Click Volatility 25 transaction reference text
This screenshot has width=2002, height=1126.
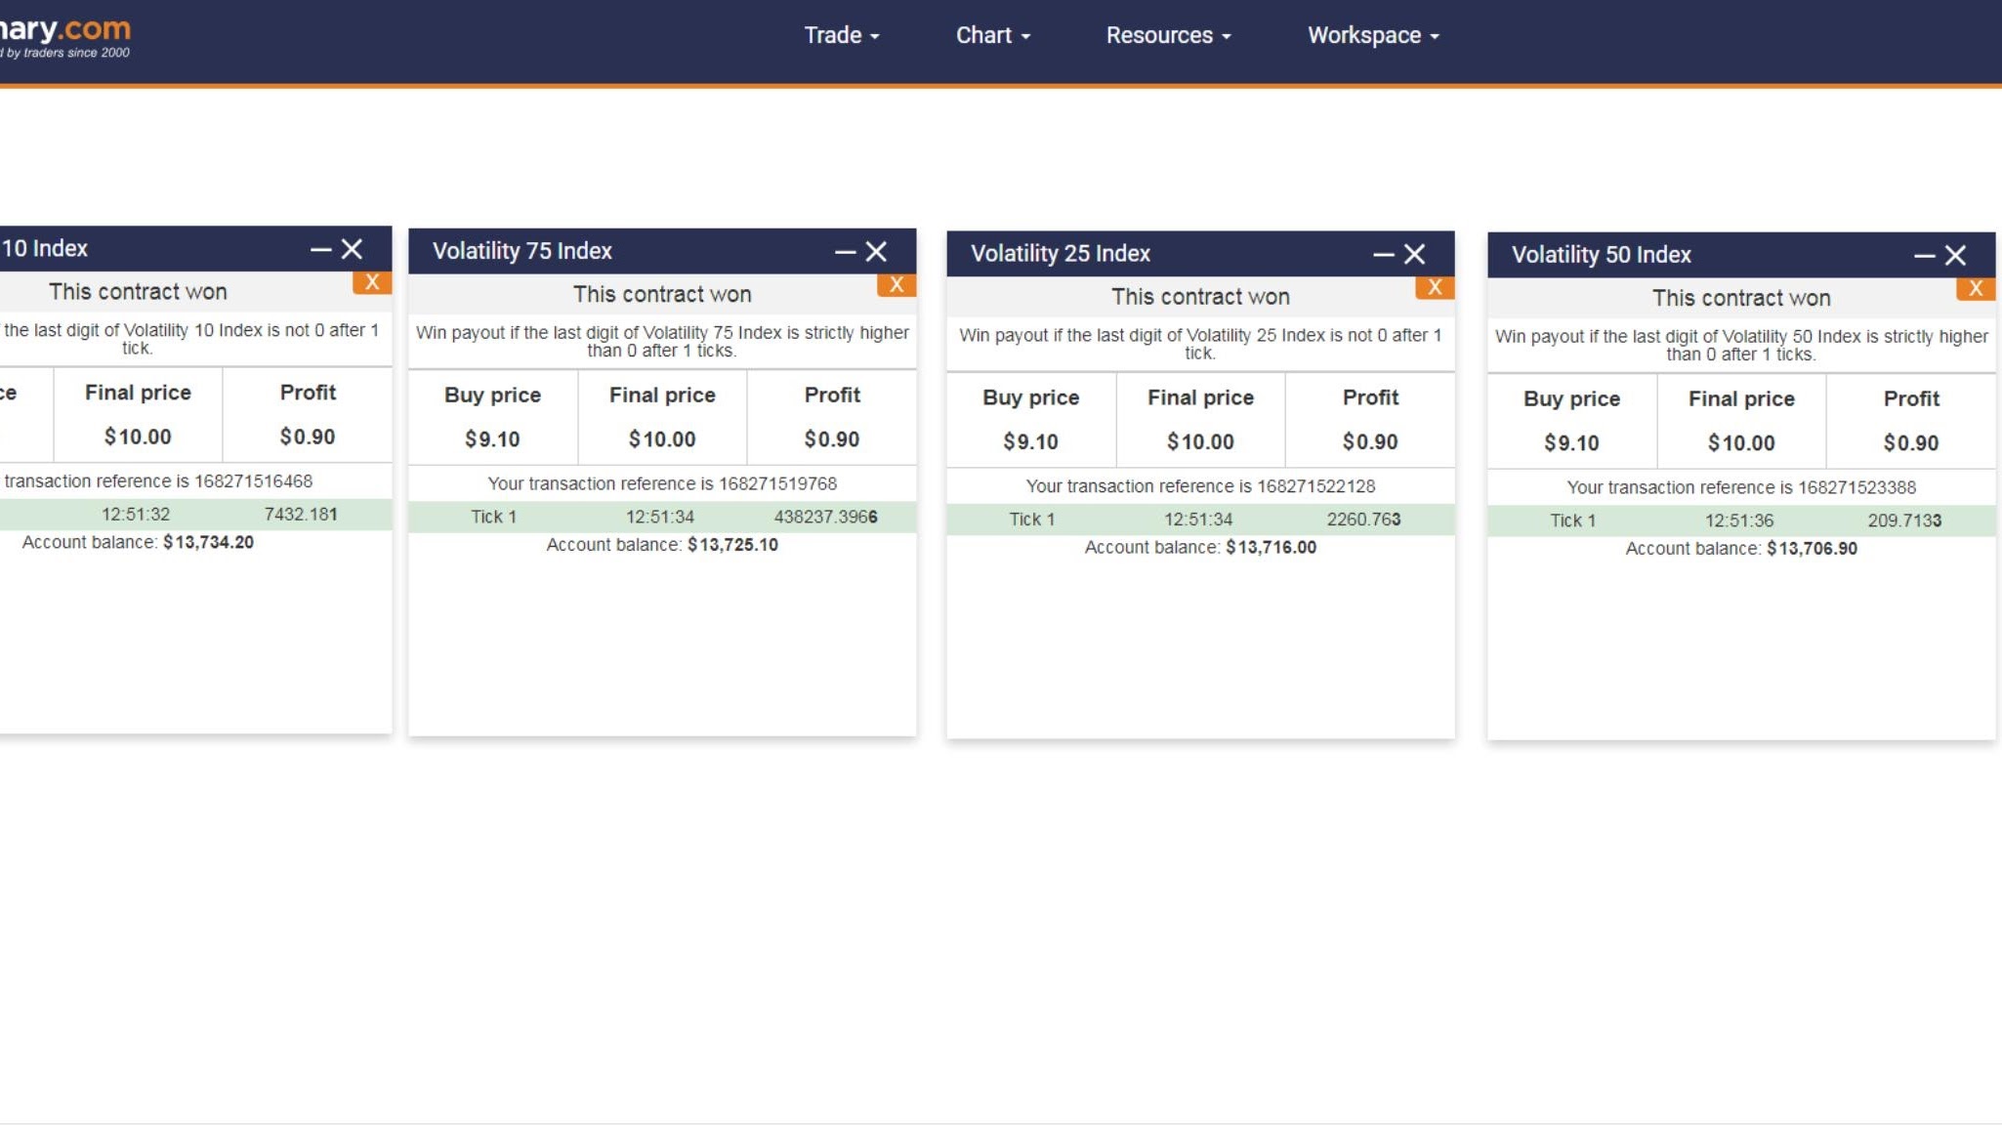(x=1200, y=486)
